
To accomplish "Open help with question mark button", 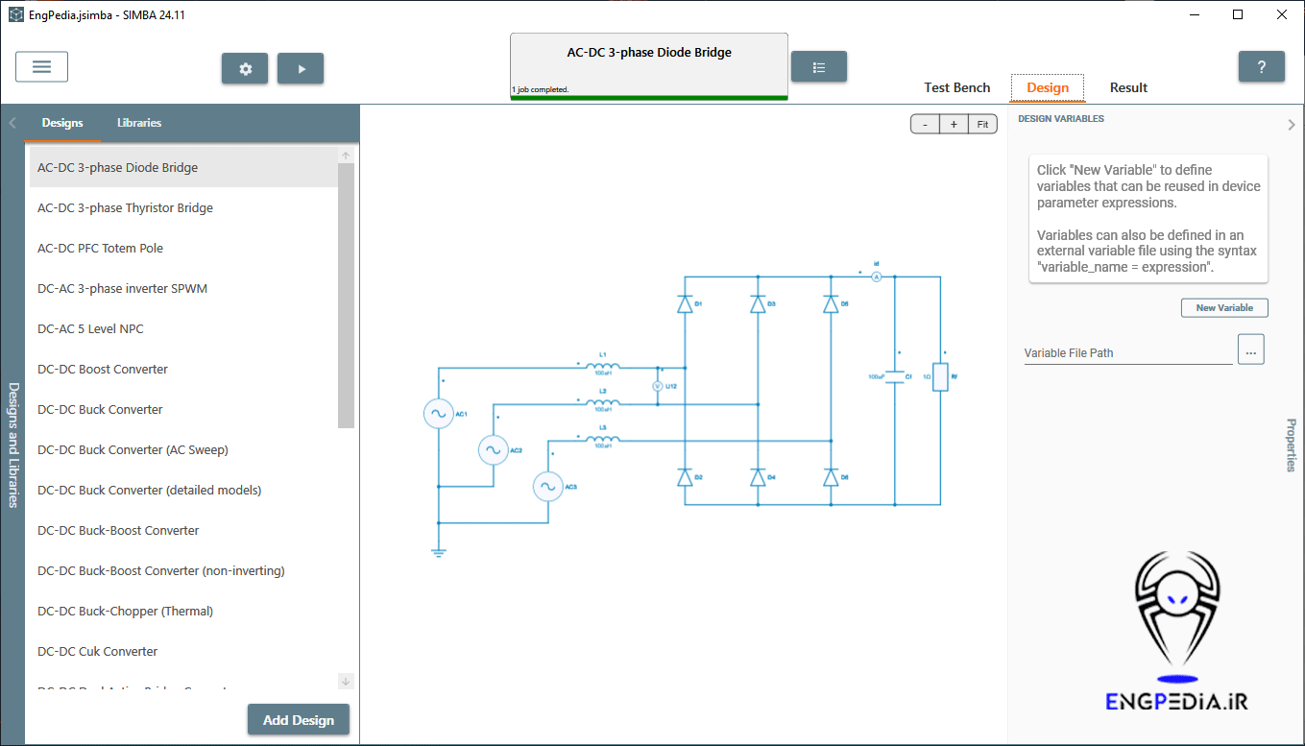I will (x=1261, y=67).
